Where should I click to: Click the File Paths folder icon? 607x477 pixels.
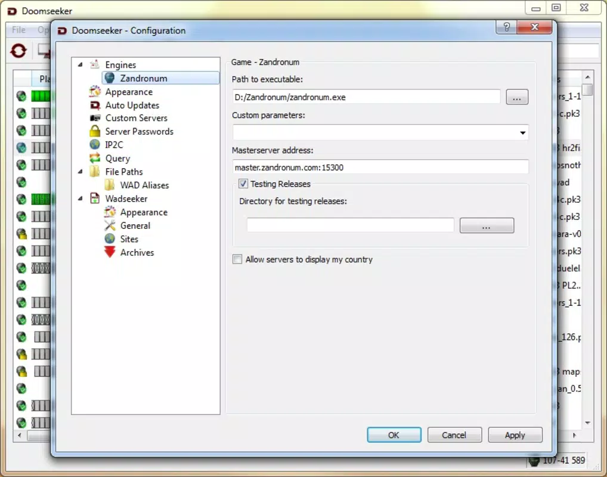pos(94,171)
